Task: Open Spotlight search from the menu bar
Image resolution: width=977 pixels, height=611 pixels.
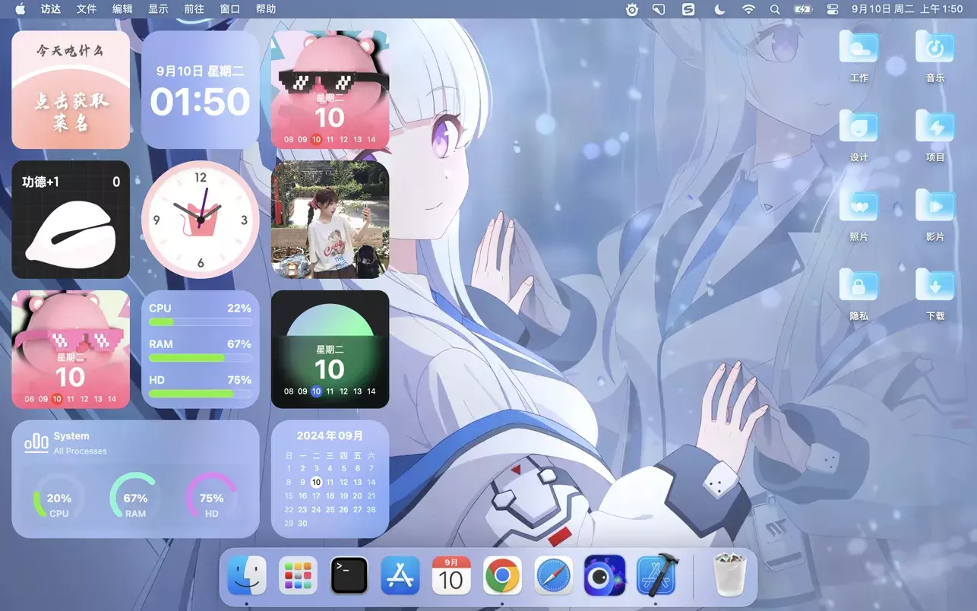Action: (x=775, y=9)
